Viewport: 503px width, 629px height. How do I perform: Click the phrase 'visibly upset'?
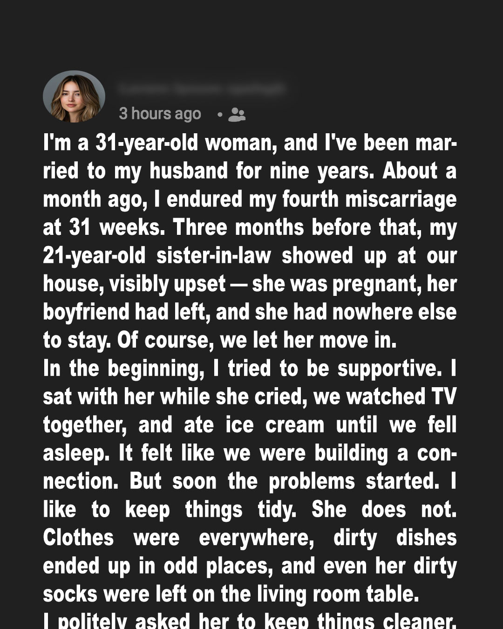(x=168, y=284)
